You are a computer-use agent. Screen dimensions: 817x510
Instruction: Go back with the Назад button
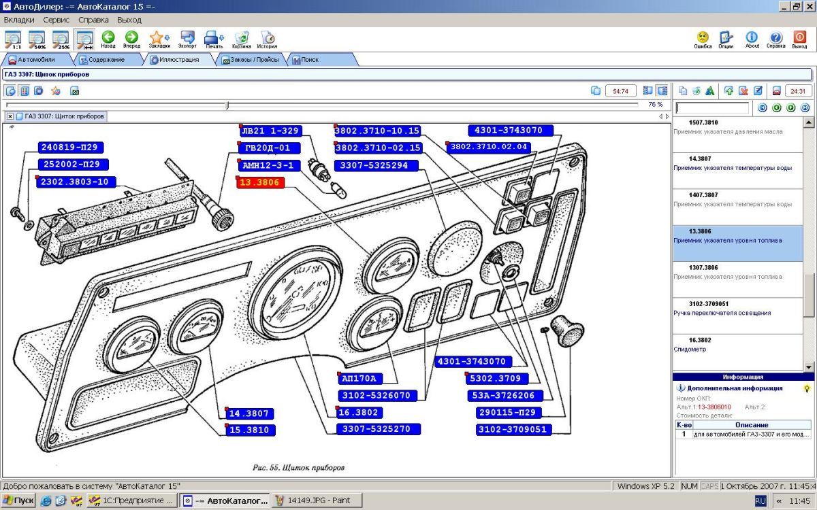pos(108,39)
